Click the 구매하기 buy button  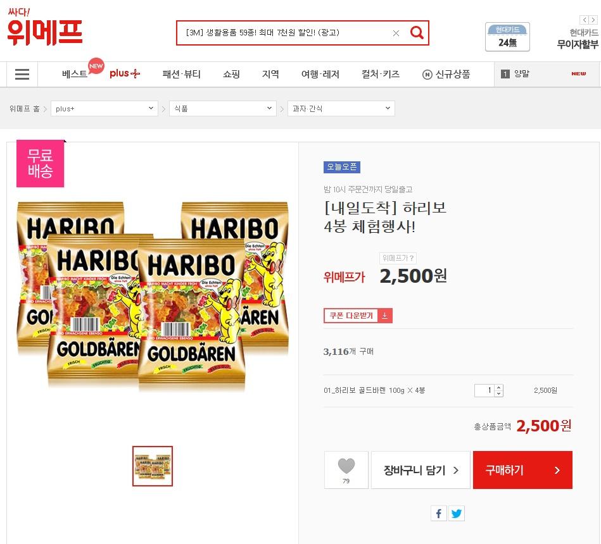(522, 470)
